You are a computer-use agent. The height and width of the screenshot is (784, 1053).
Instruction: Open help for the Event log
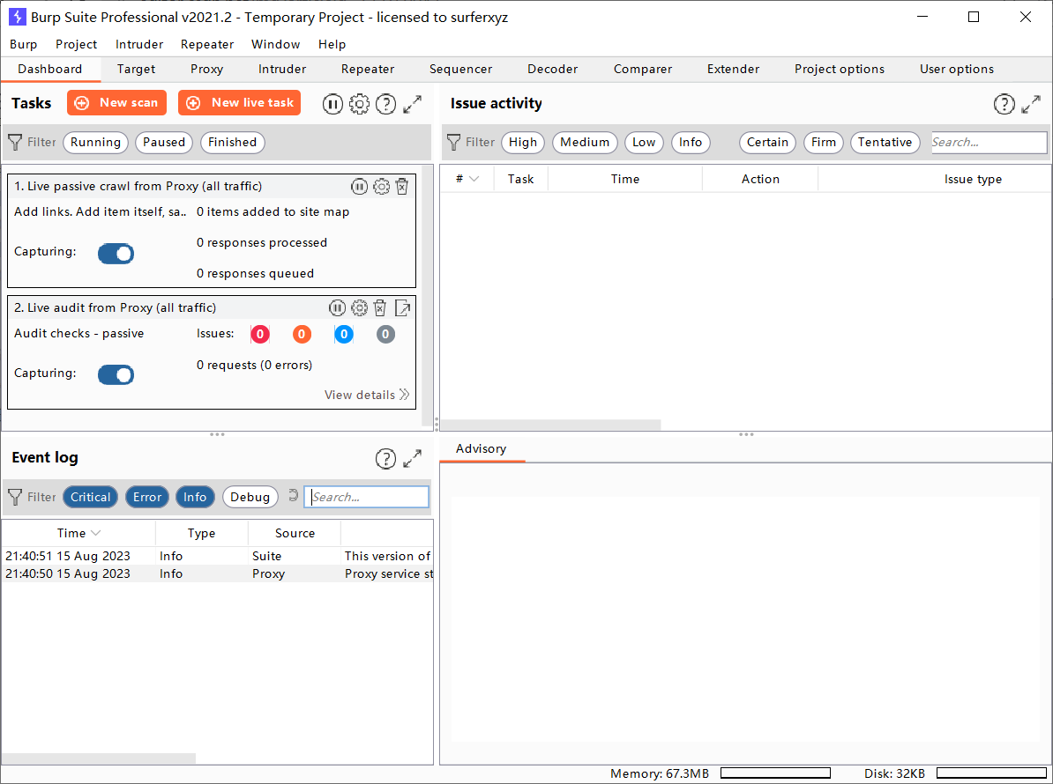point(385,459)
